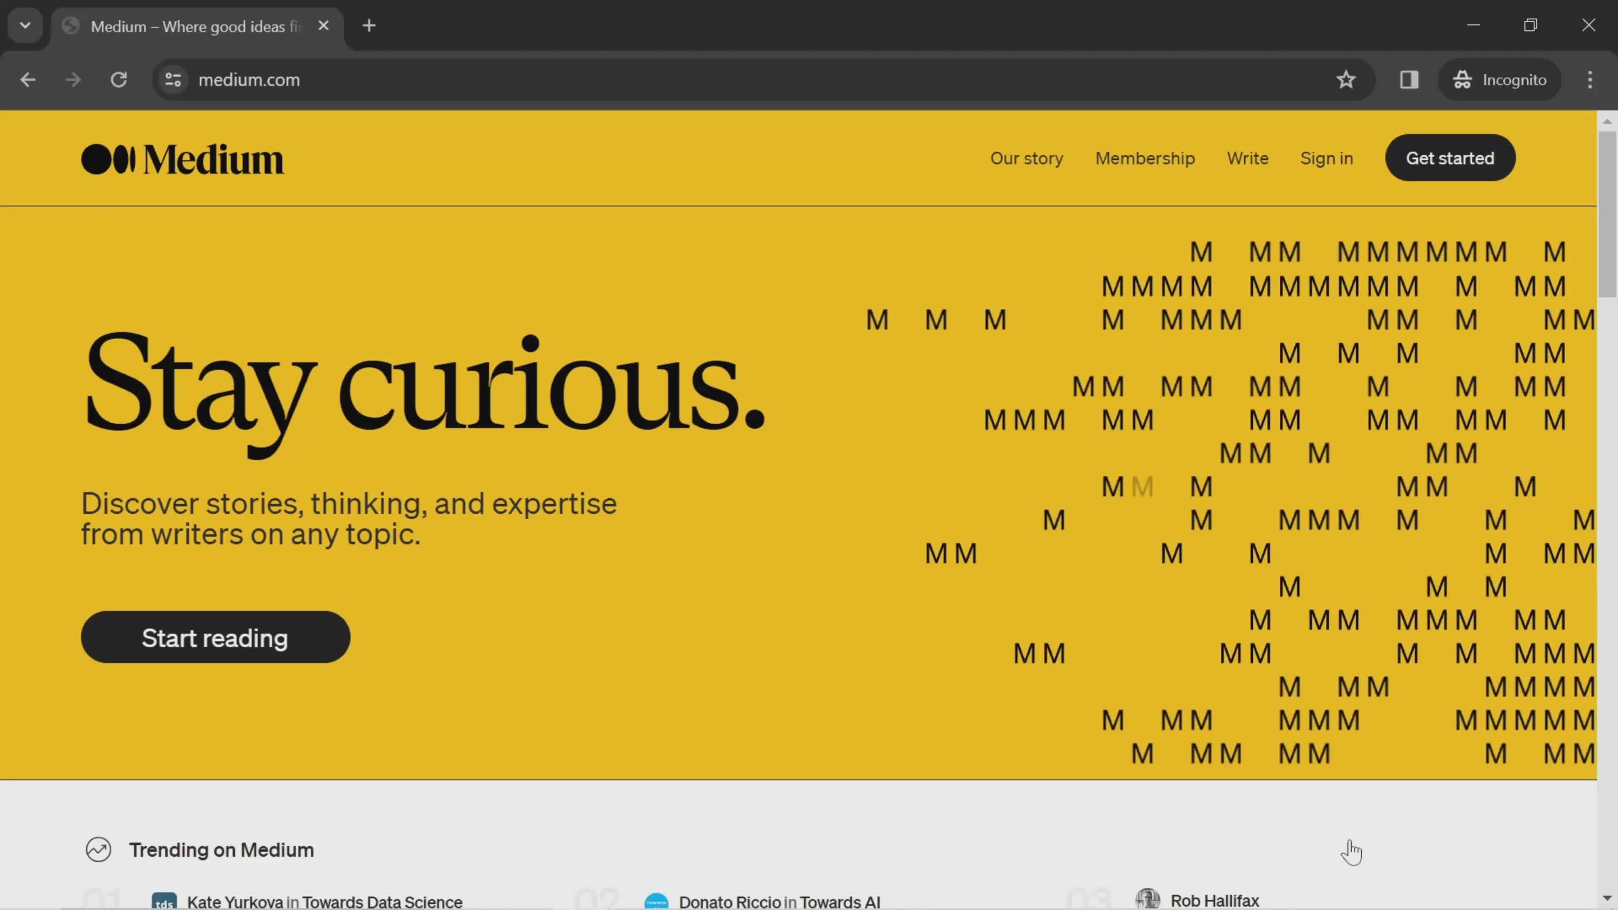1618x910 pixels.
Task: Click the medium.com address bar
Action: pyautogui.click(x=249, y=79)
